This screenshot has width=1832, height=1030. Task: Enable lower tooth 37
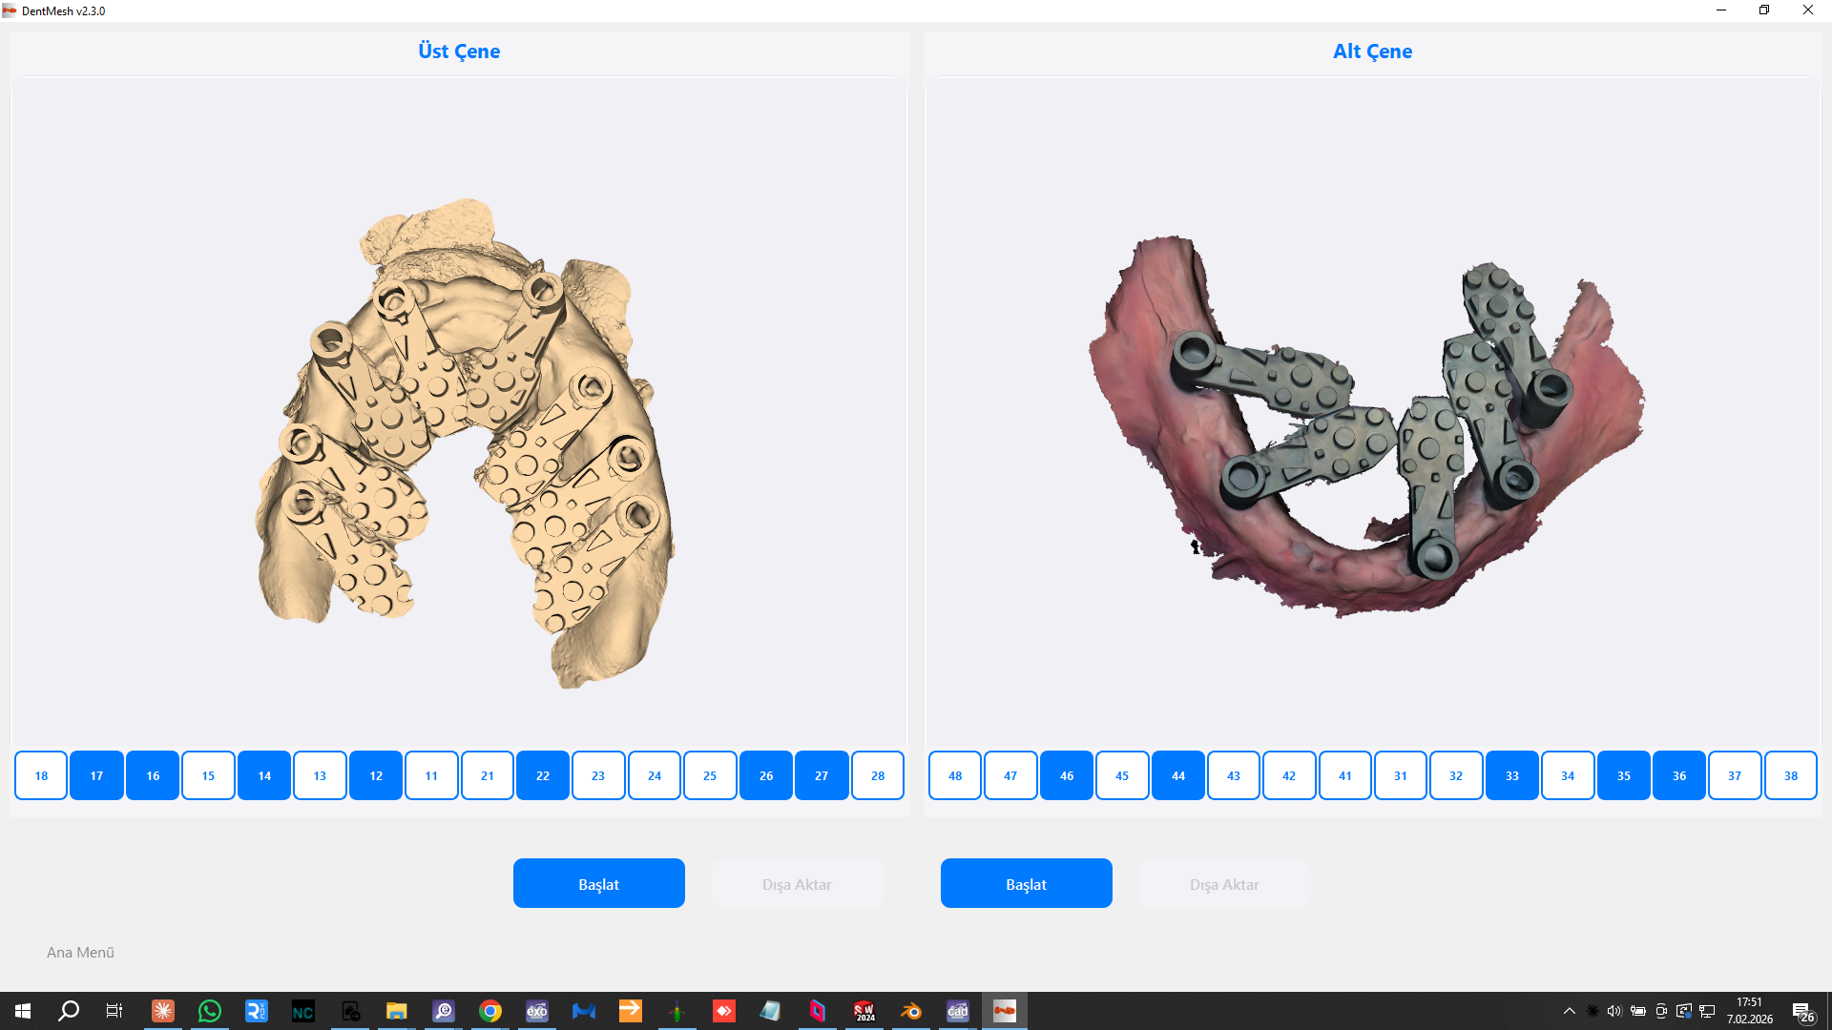tap(1735, 775)
